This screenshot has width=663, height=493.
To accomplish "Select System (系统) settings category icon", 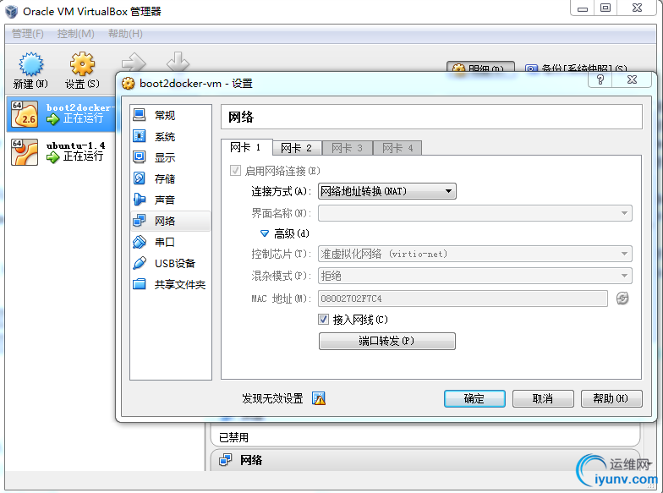I will (x=140, y=136).
